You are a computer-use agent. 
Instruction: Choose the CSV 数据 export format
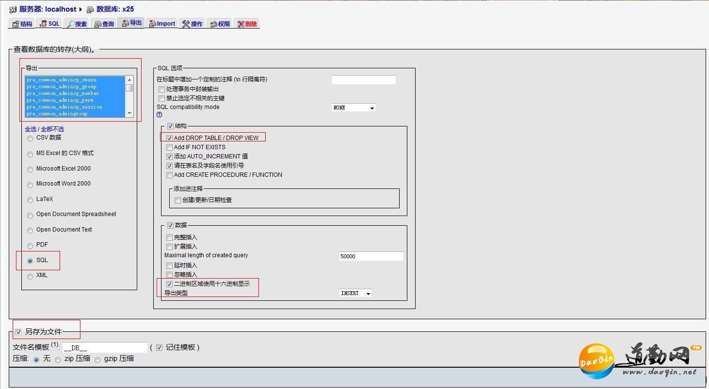tap(31, 139)
